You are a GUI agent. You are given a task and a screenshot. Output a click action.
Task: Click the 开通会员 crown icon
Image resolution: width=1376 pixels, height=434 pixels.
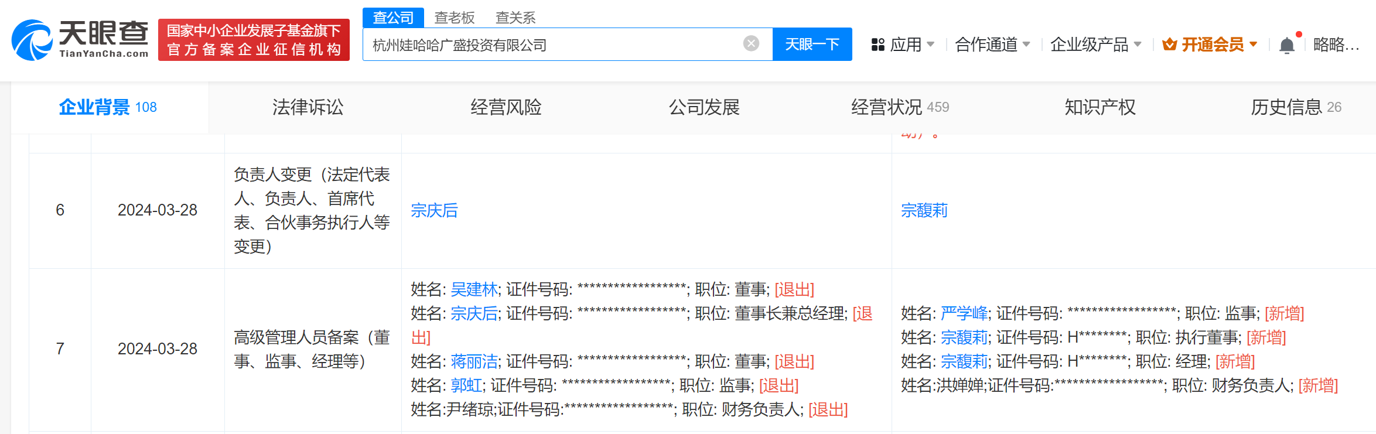click(x=1169, y=45)
